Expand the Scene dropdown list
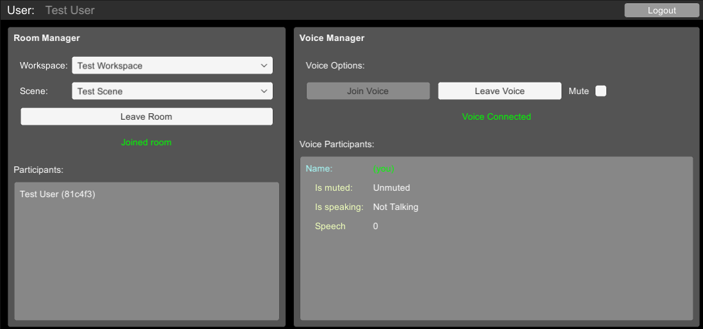This screenshot has height=329, width=703. coord(172,91)
